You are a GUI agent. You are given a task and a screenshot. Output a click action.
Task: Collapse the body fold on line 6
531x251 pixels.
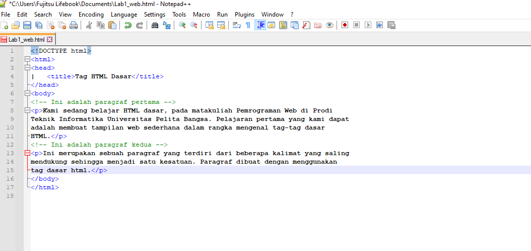point(27,93)
